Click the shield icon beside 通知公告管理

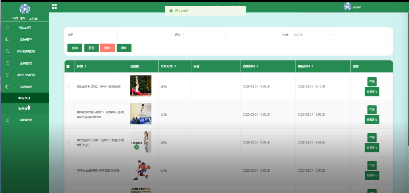click(x=7, y=75)
